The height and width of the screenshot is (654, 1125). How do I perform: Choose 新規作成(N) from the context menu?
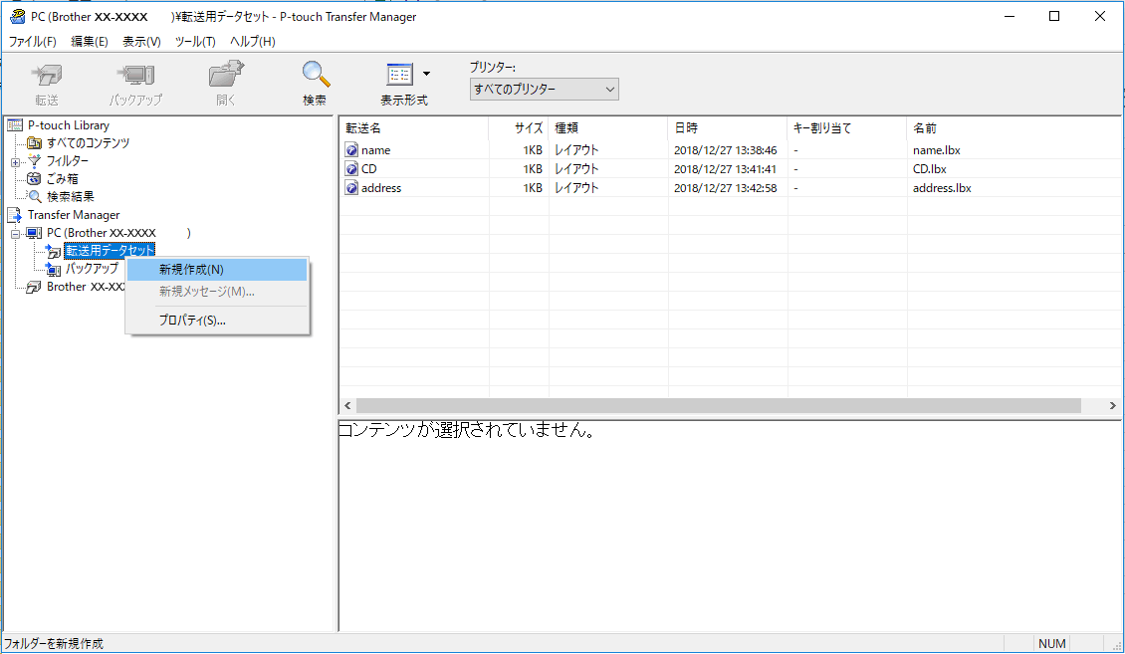(217, 270)
